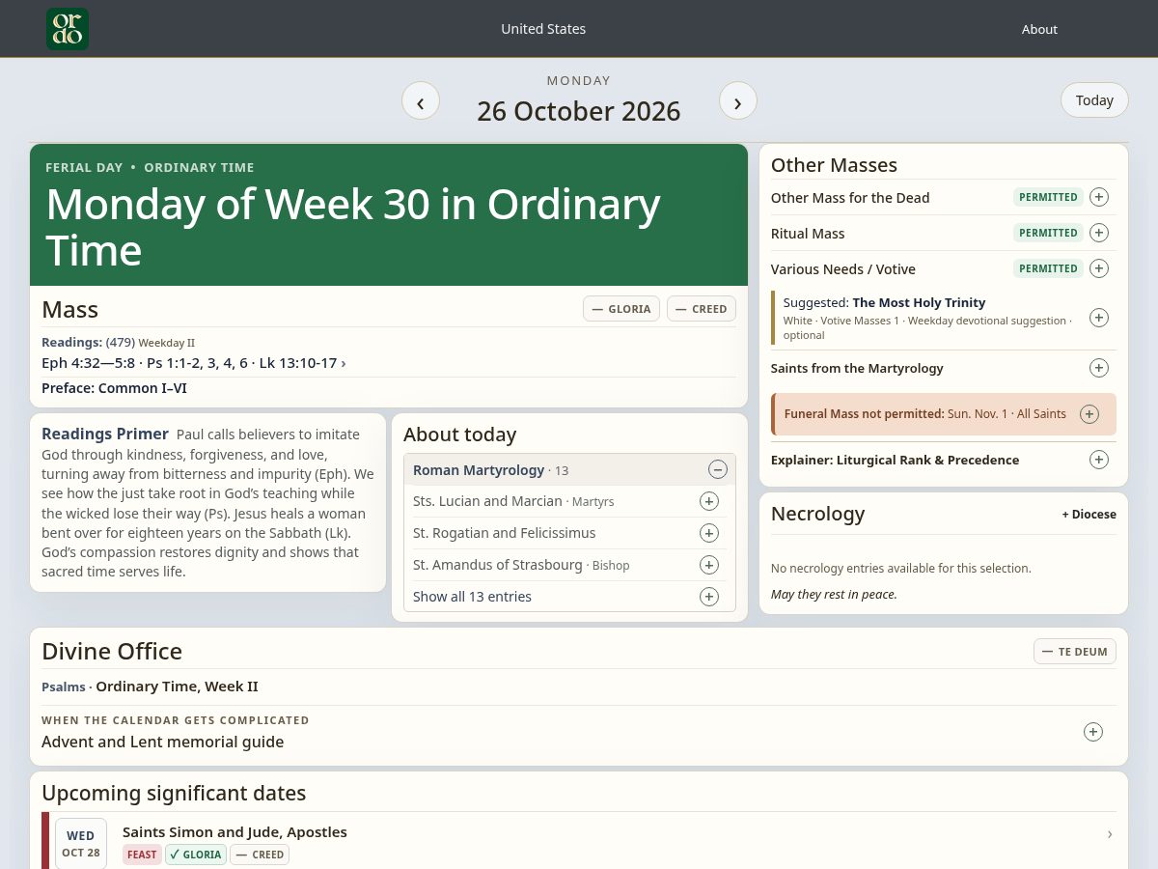Click Permitted badge for Various Needs / Votive
The image size is (1158, 869).
tap(1048, 268)
